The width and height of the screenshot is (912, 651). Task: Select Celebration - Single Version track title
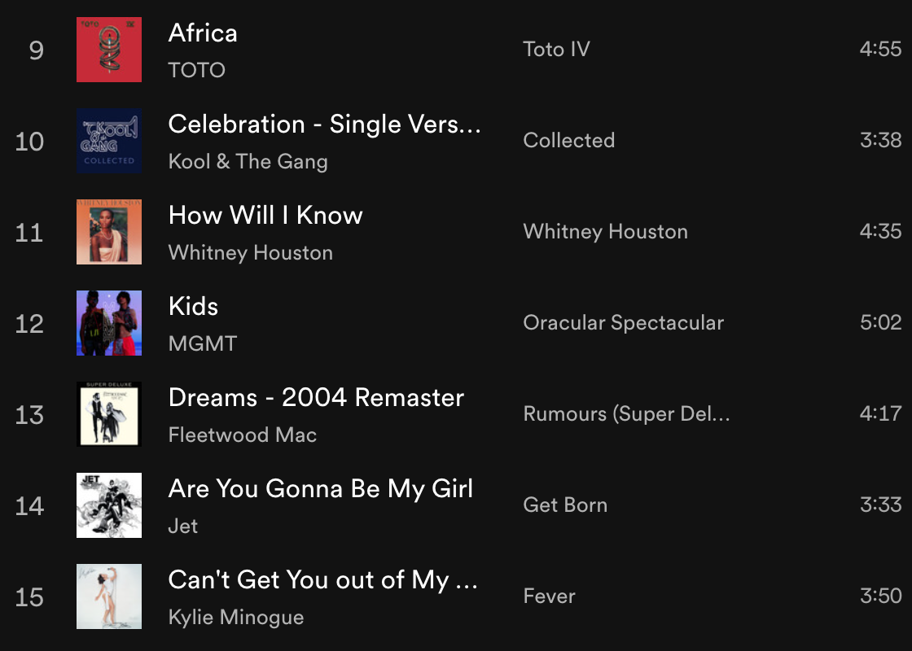[324, 125]
